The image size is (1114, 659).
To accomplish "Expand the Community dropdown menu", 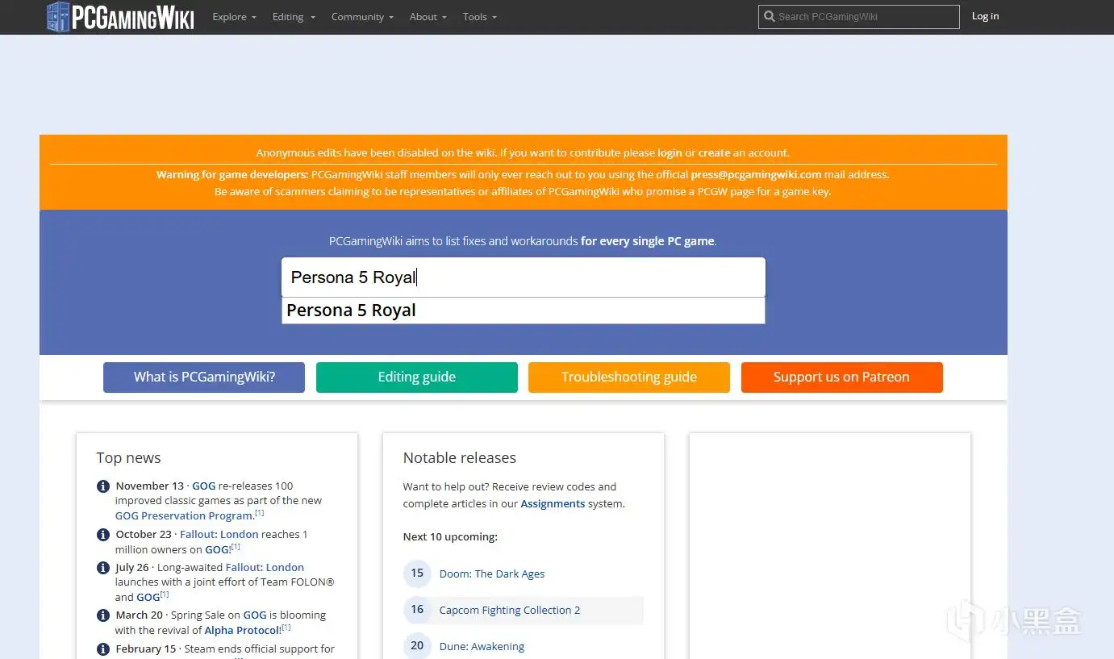I will [x=363, y=17].
